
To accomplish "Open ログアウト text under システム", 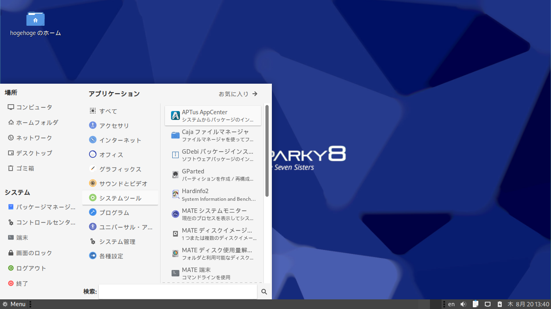I will pyautogui.click(x=31, y=268).
